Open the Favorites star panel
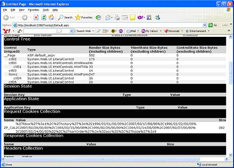The image size is (234, 168). (84, 18)
